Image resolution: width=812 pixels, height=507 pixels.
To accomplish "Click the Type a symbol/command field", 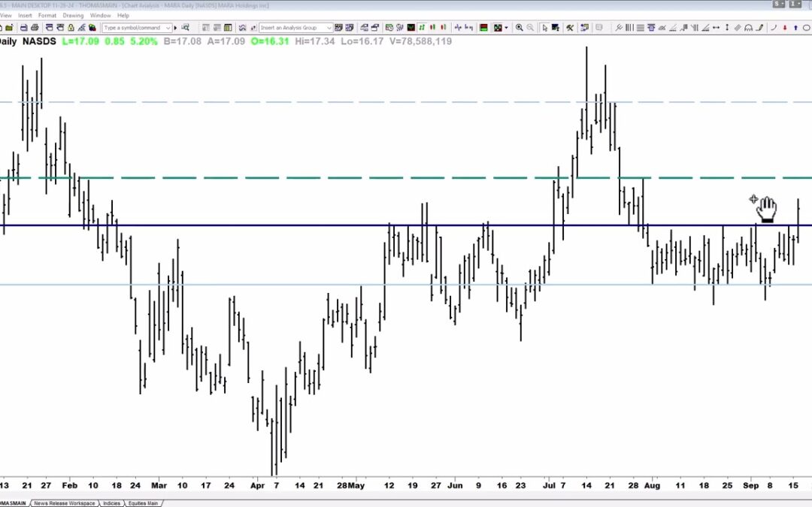I will point(132,28).
